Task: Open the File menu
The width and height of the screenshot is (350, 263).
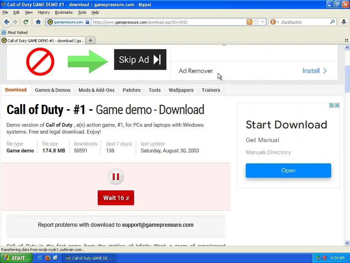Action: [x=5, y=12]
